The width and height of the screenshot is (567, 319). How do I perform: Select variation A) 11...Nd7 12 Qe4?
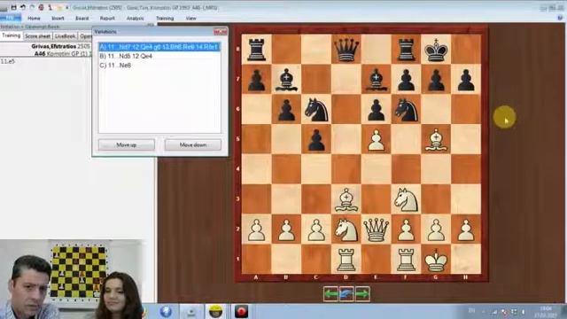click(159, 47)
